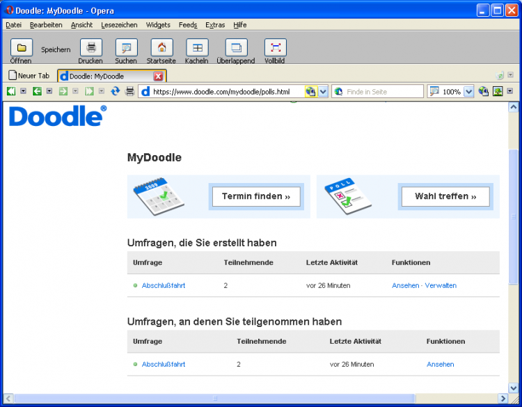Reload the page with the blue arrows
522x407 pixels.
click(x=115, y=91)
